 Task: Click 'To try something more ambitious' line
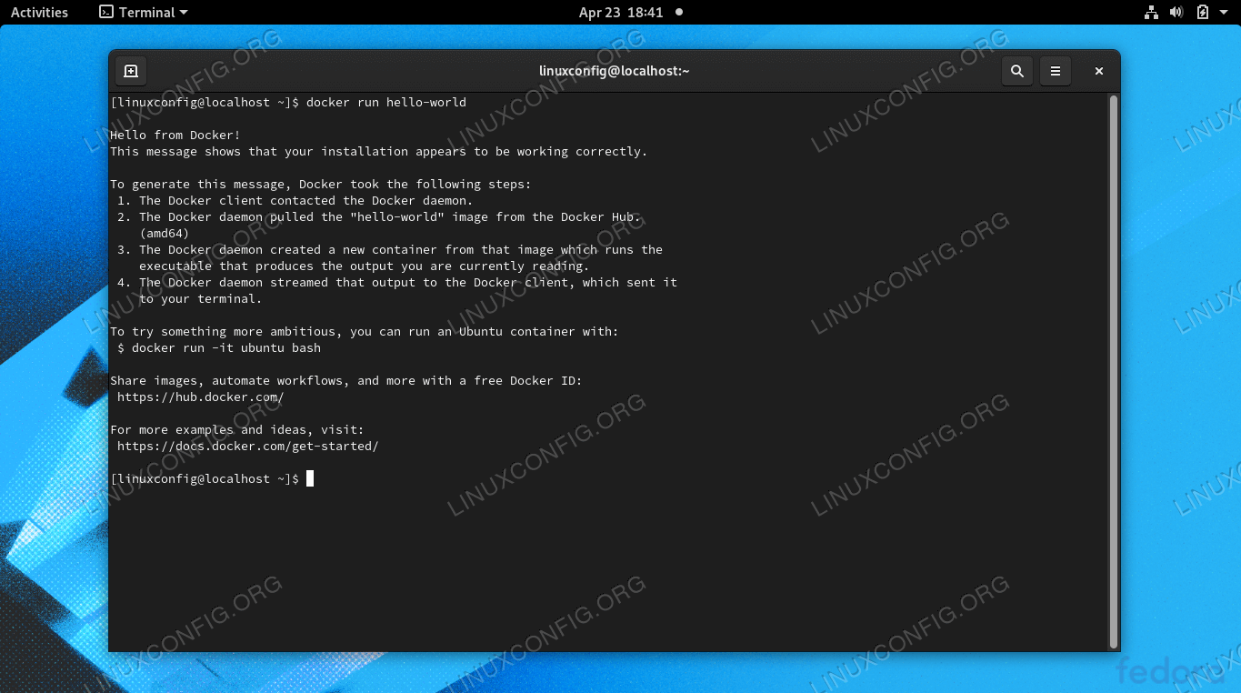click(365, 332)
